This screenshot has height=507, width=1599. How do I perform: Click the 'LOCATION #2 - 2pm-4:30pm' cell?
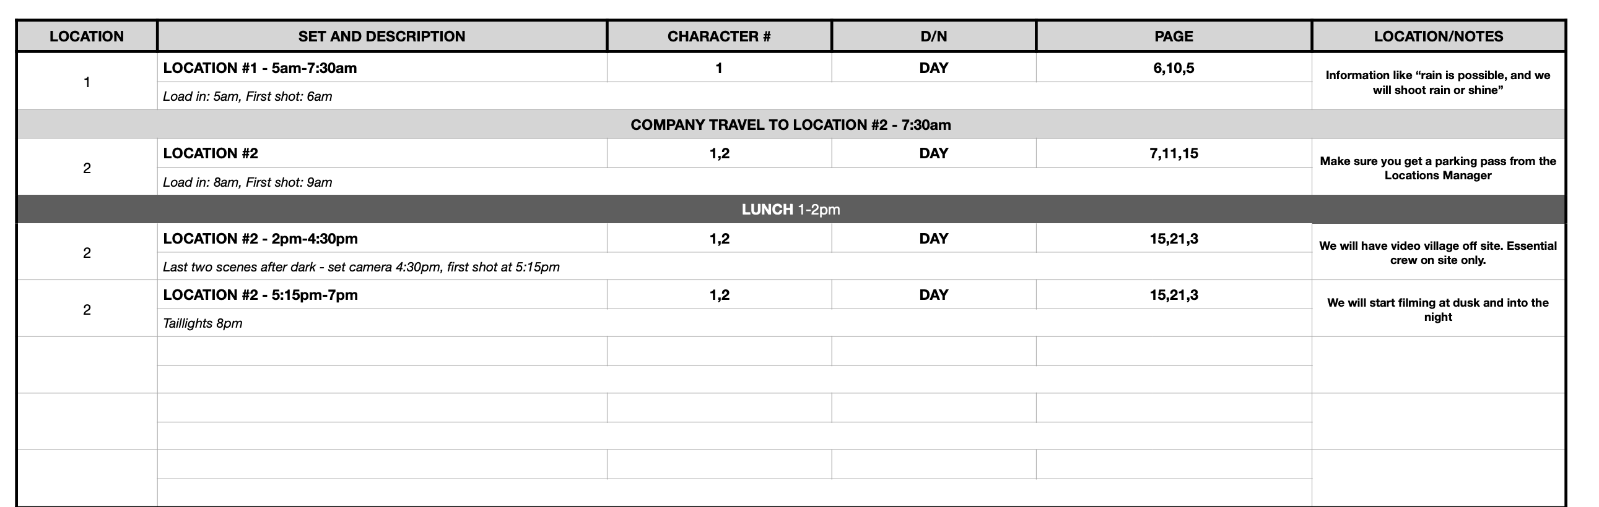[x=260, y=239]
